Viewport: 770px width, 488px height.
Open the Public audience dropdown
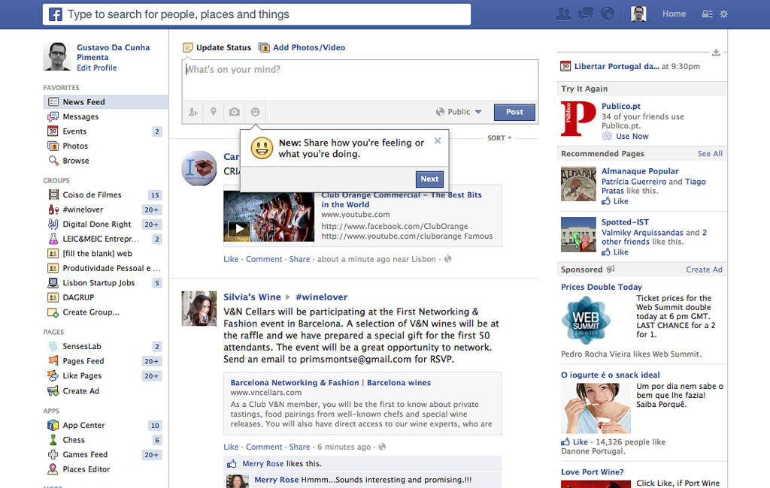[459, 112]
